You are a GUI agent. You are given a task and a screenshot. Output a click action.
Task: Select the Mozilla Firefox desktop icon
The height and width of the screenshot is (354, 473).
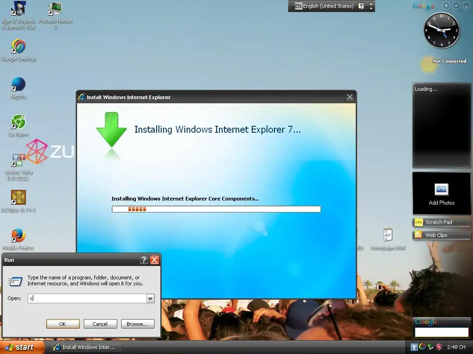[18, 239]
